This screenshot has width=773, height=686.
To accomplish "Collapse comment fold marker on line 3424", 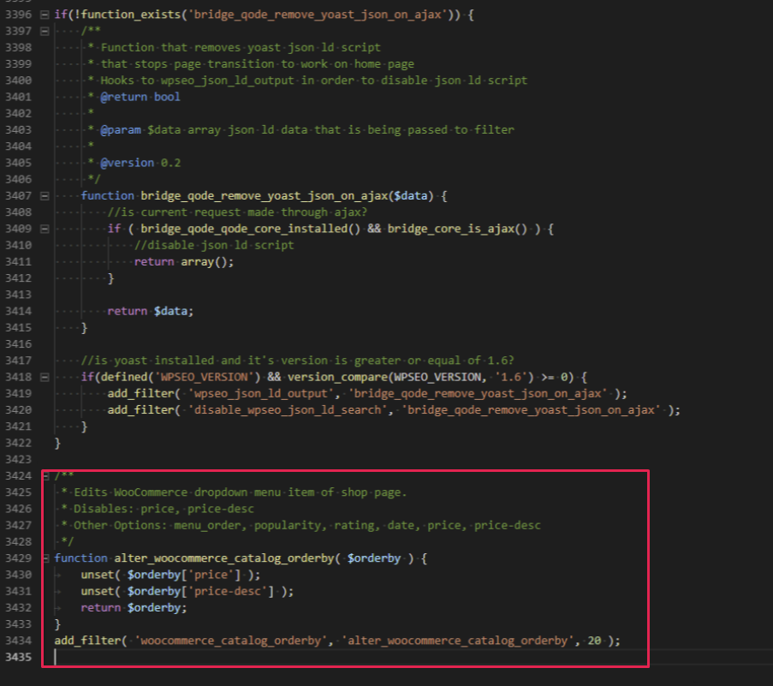I will tap(46, 476).
